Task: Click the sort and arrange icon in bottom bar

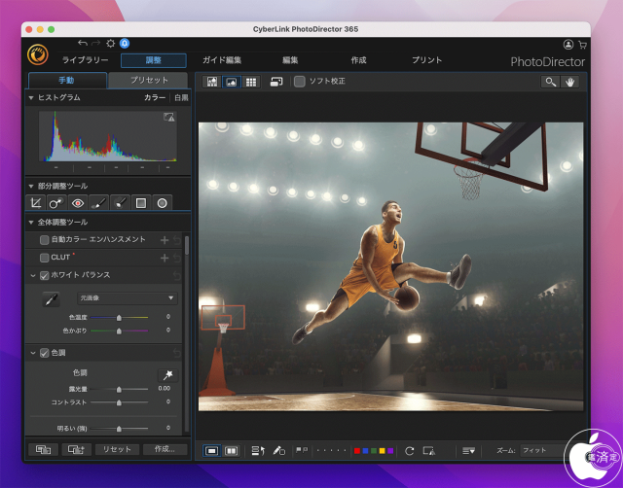Action: pos(258,451)
